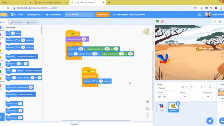Delete the Bananas sprite with trash icon

click(178, 104)
